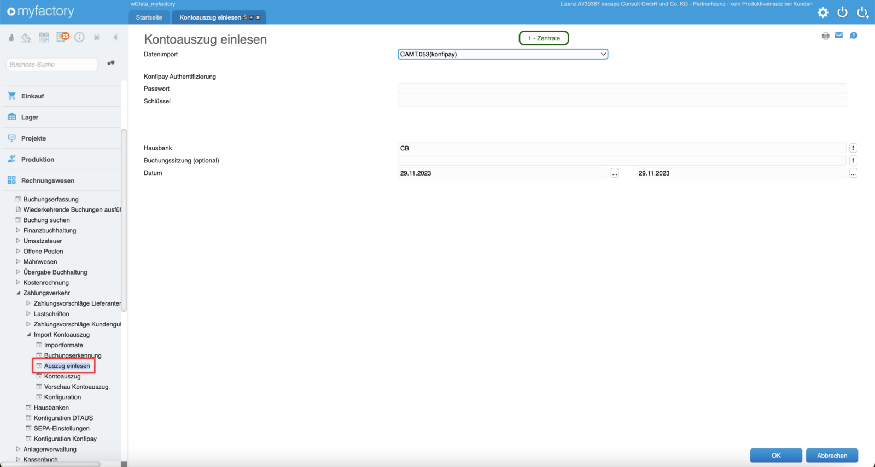The height and width of the screenshot is (467, 875).
Task: Refresh the Kontoauszug einlesen tab
Action: pyautogui.click(x=245, y=17)
